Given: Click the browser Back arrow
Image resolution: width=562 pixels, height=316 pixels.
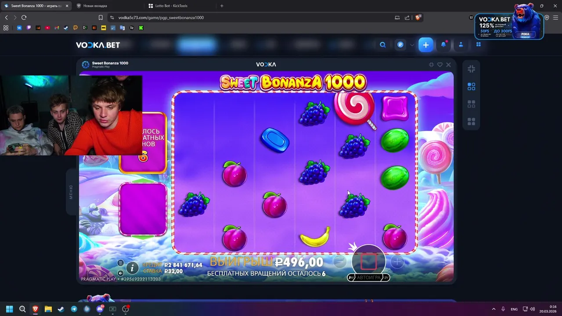Looking at the screenshot, I should coord(6,18).
